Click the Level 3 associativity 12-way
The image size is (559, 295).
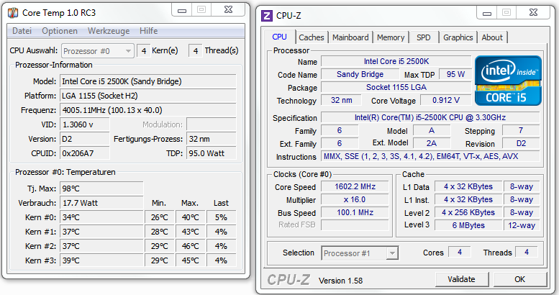pyautogui.click(x=522, y=225)
